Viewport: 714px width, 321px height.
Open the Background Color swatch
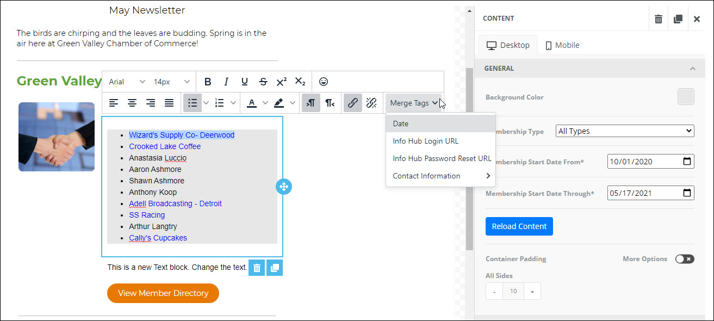click(686, 97)
